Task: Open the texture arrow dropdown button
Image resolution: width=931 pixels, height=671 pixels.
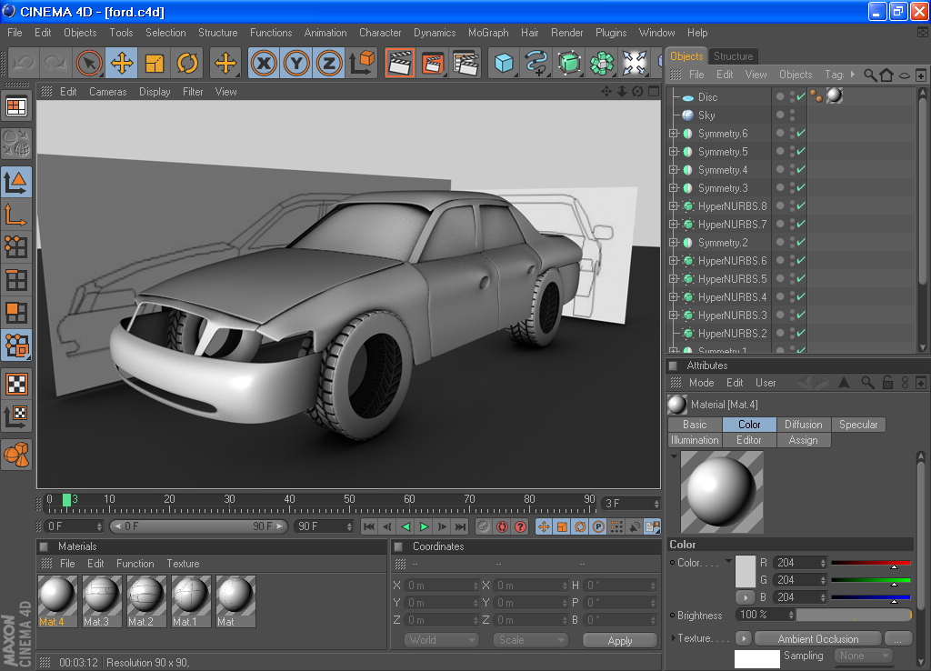Action: (x=744, y=639)
